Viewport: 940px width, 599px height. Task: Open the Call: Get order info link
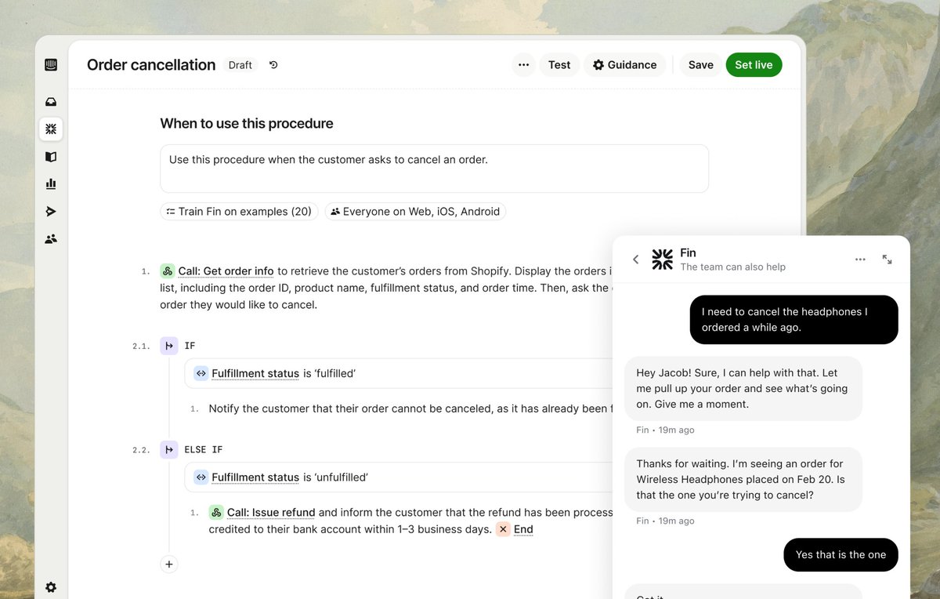[x=226, y=271]
